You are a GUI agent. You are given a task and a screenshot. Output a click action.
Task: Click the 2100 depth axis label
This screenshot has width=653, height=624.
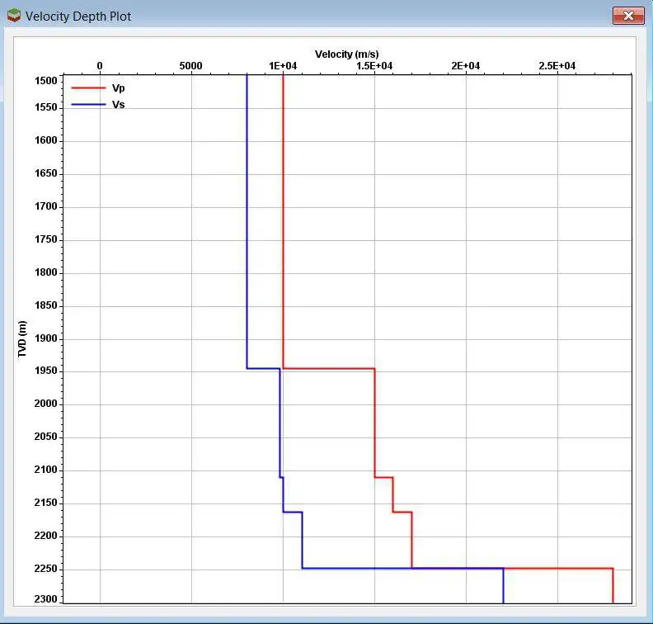tap(46, 470)
